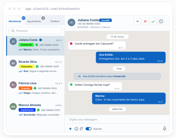Click the 56 badge on Atendendo
The height and width of the screenshot is (138, 176).
(x=23, y=18)
